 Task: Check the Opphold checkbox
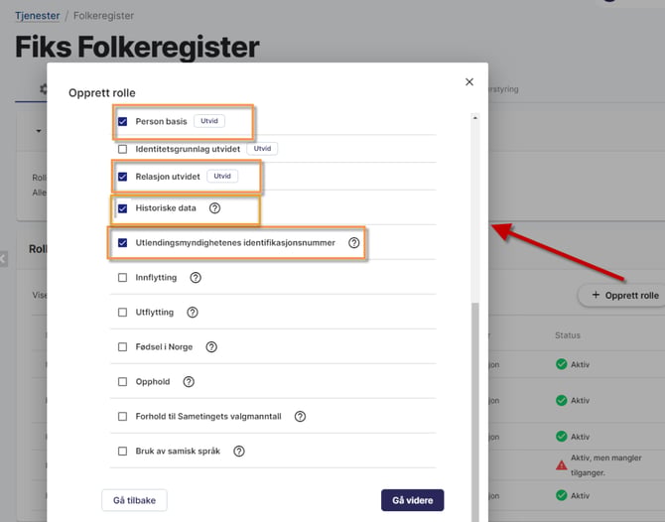tap(122, 382)
